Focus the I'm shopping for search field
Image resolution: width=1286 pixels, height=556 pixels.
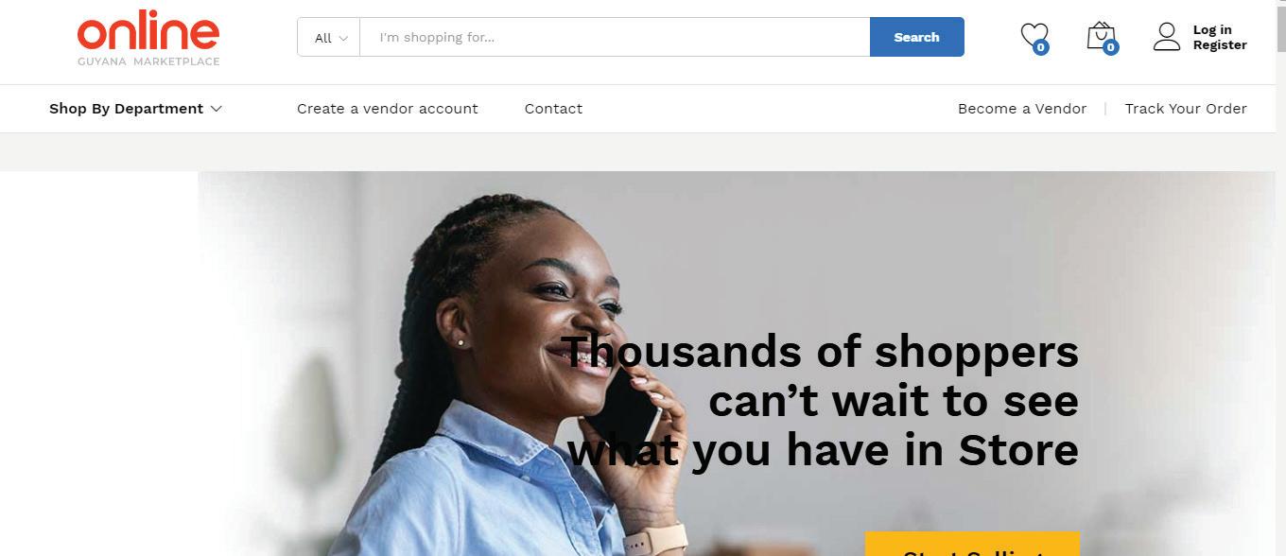pyautogui.click(x=615, y=37)
